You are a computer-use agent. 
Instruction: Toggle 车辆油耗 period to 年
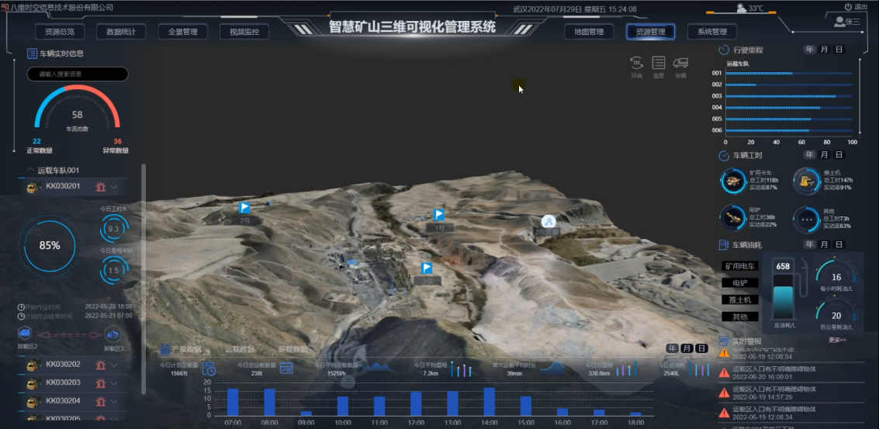[x=810, y=245]
